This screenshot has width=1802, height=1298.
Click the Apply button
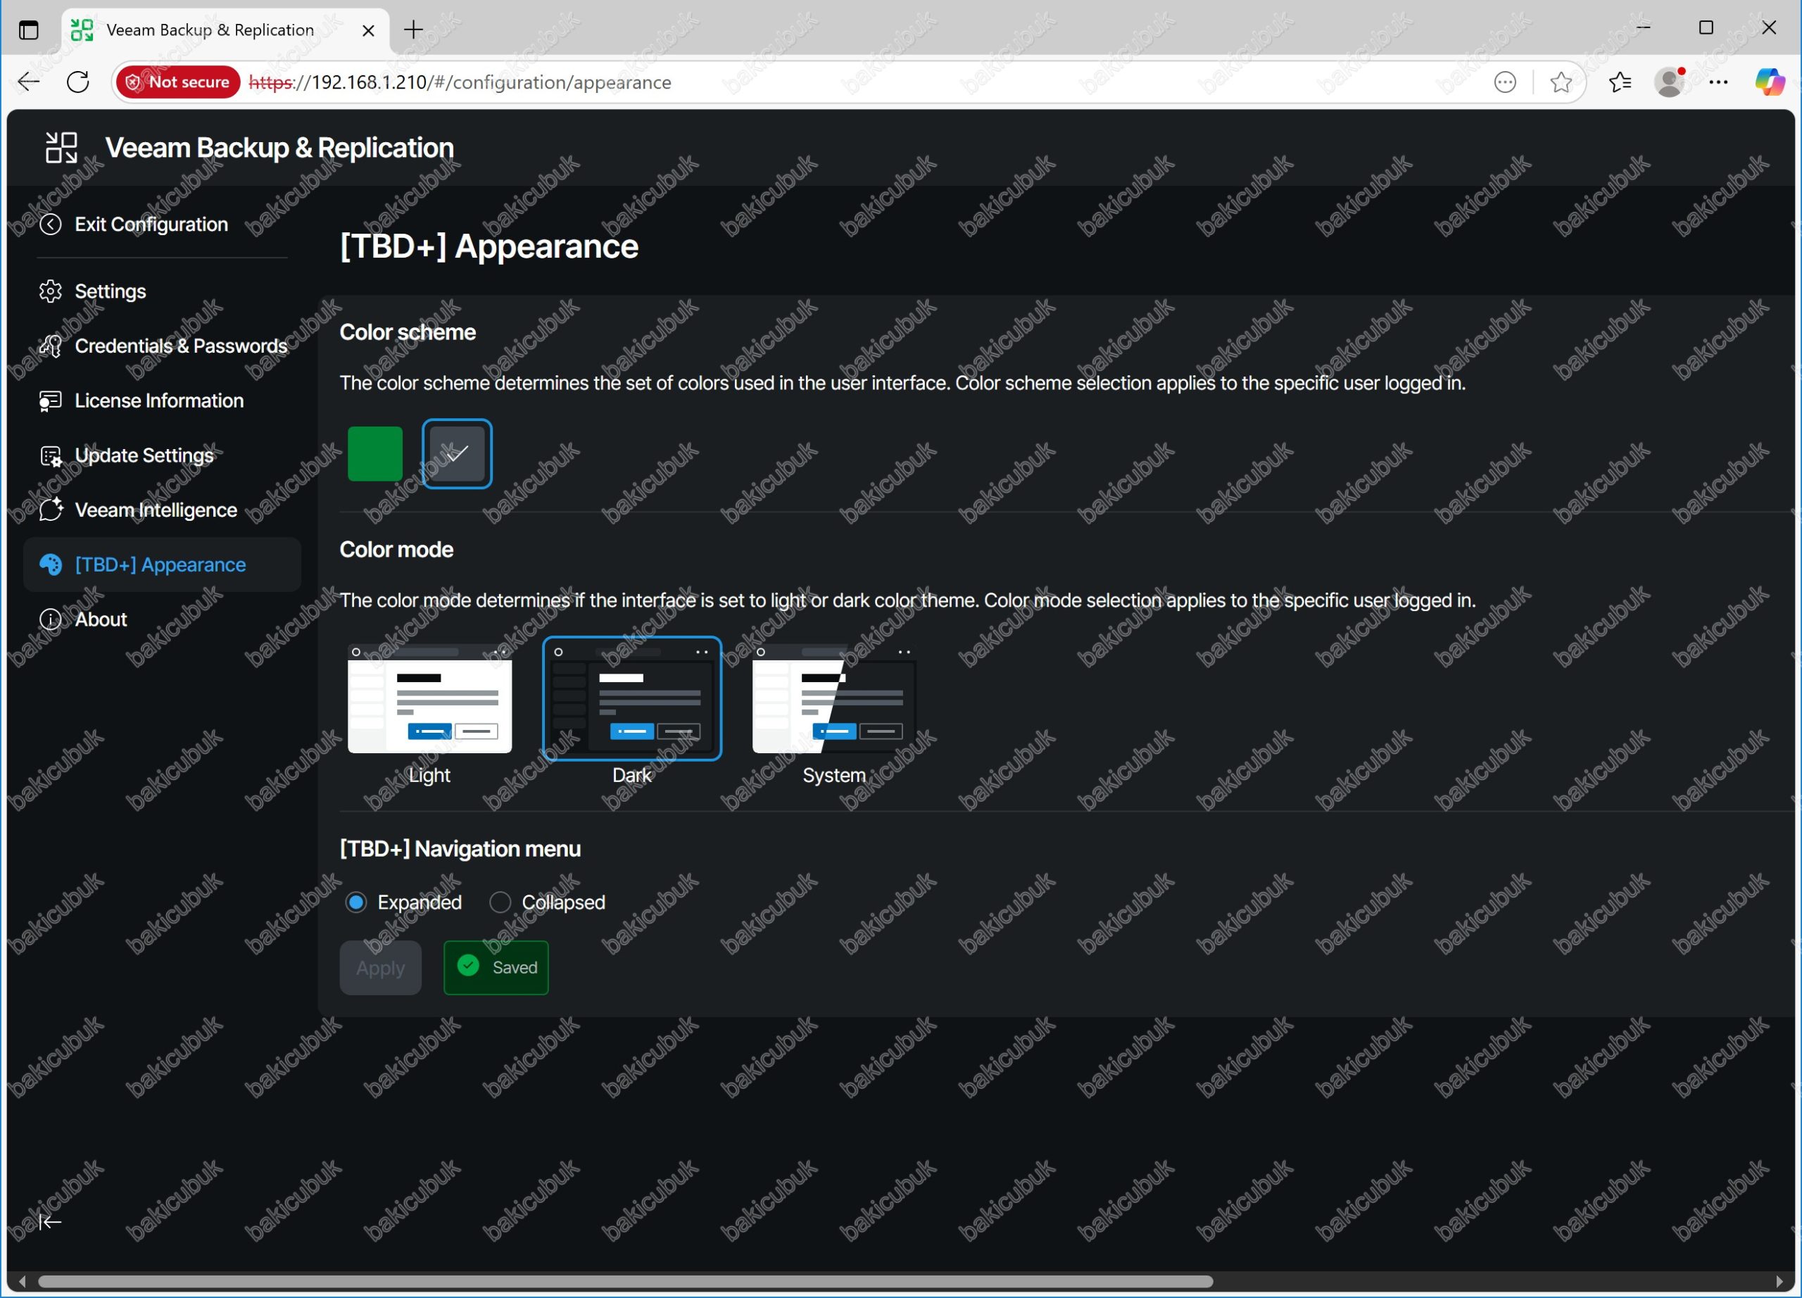(x=381, y=968)
